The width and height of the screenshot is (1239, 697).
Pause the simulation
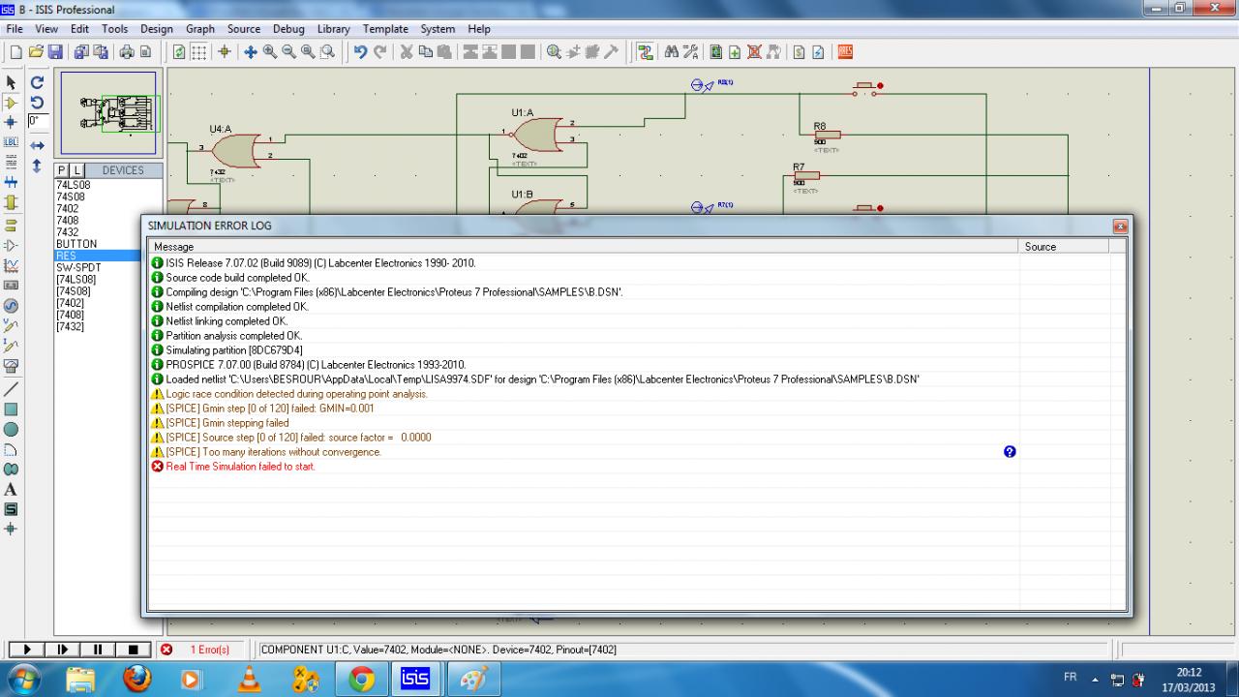point(98,650)
